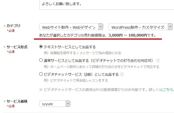Click example text ビデオチャットで英会話レッスンをする
The image size is (174, 113).
[79, 80]
